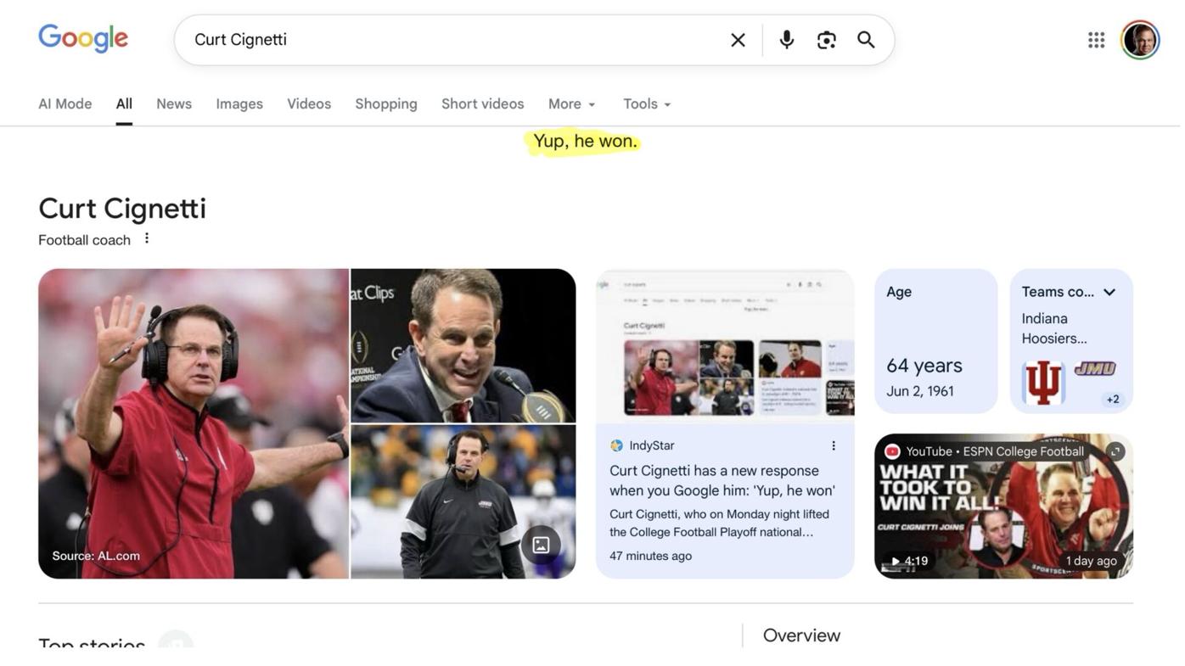Show the +2 more teams badge
This screenshot has width=1185, height=666.
1112,399
